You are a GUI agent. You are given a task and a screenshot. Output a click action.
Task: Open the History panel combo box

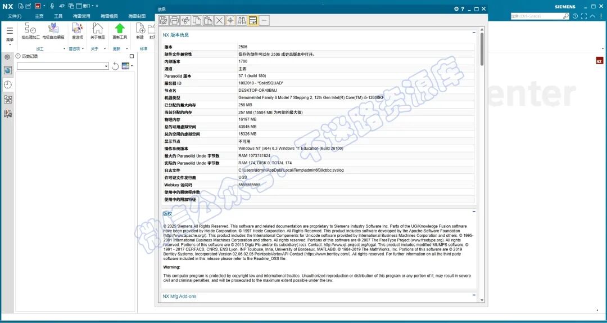(63, 66)
